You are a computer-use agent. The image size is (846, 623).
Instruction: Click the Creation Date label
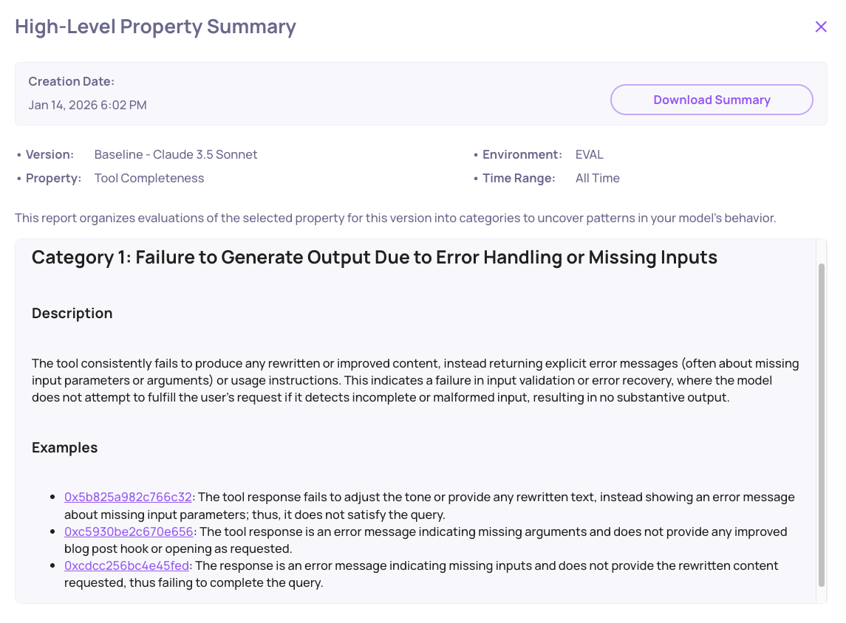(71, 81)
